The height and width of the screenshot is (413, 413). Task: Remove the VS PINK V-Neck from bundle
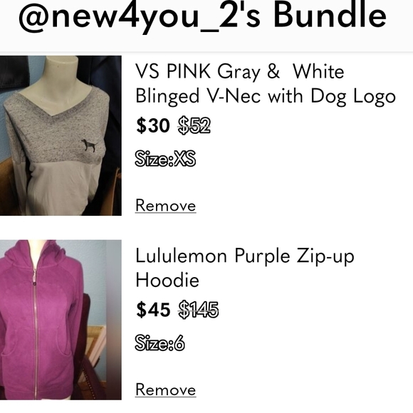165,206
